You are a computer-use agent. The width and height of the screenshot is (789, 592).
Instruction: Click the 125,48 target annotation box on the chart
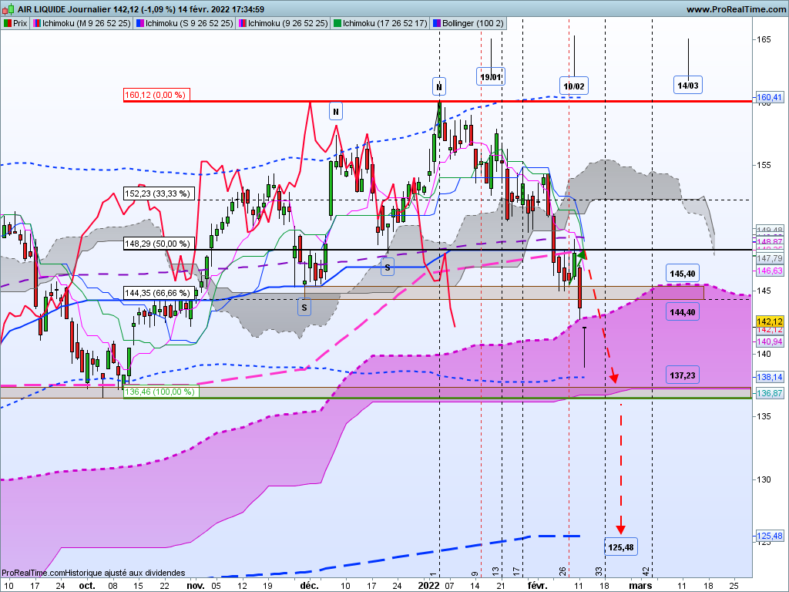621,547
